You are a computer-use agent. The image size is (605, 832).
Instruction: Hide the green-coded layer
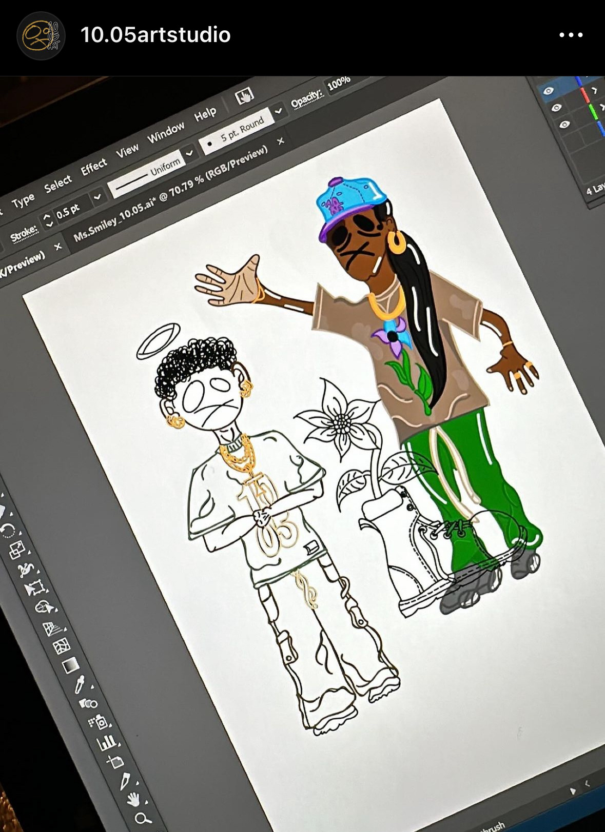coord(564,125)
